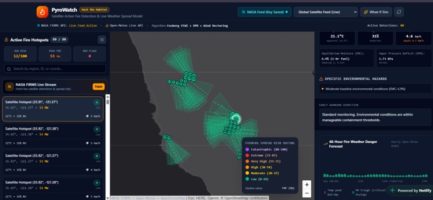Screen dimensions: 433x200
Task: Click the PyroWatch flame logo icon
Action: pyautogui.click(x=42, y=12)
